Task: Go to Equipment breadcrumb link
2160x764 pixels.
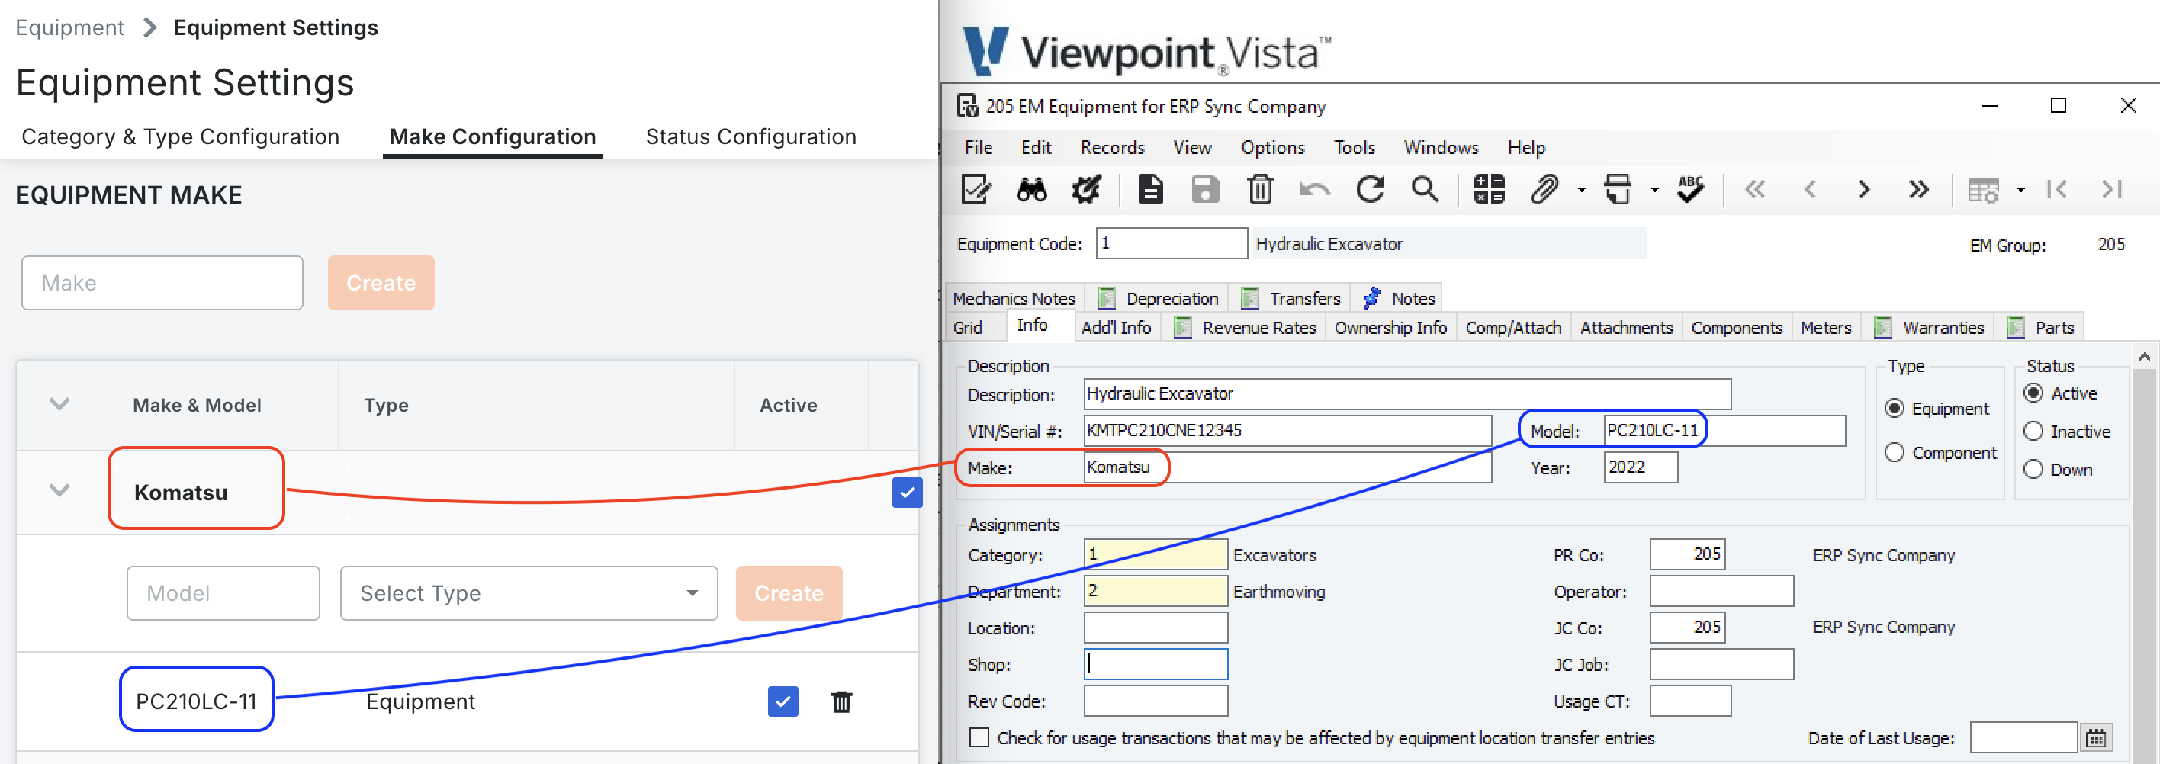Action: pos(69,27)
